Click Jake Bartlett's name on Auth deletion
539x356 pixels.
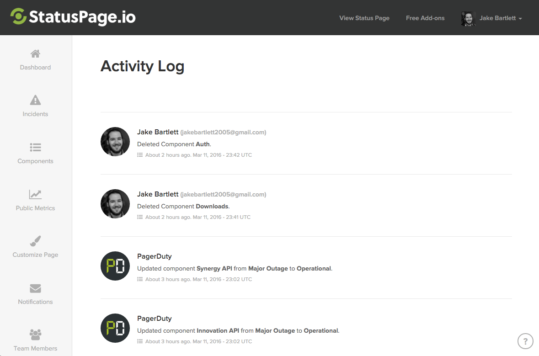click(x=158, y=132)
